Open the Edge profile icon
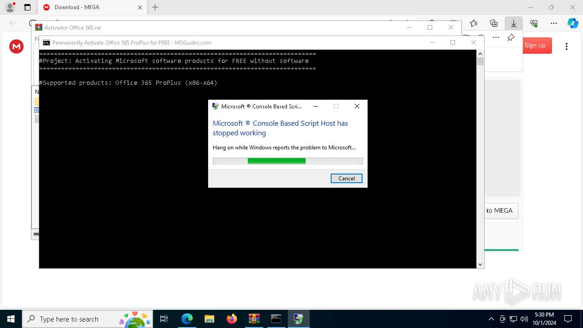Image resolution: width=583 pixels, height=328 pixels. click(x=10, y=7)
